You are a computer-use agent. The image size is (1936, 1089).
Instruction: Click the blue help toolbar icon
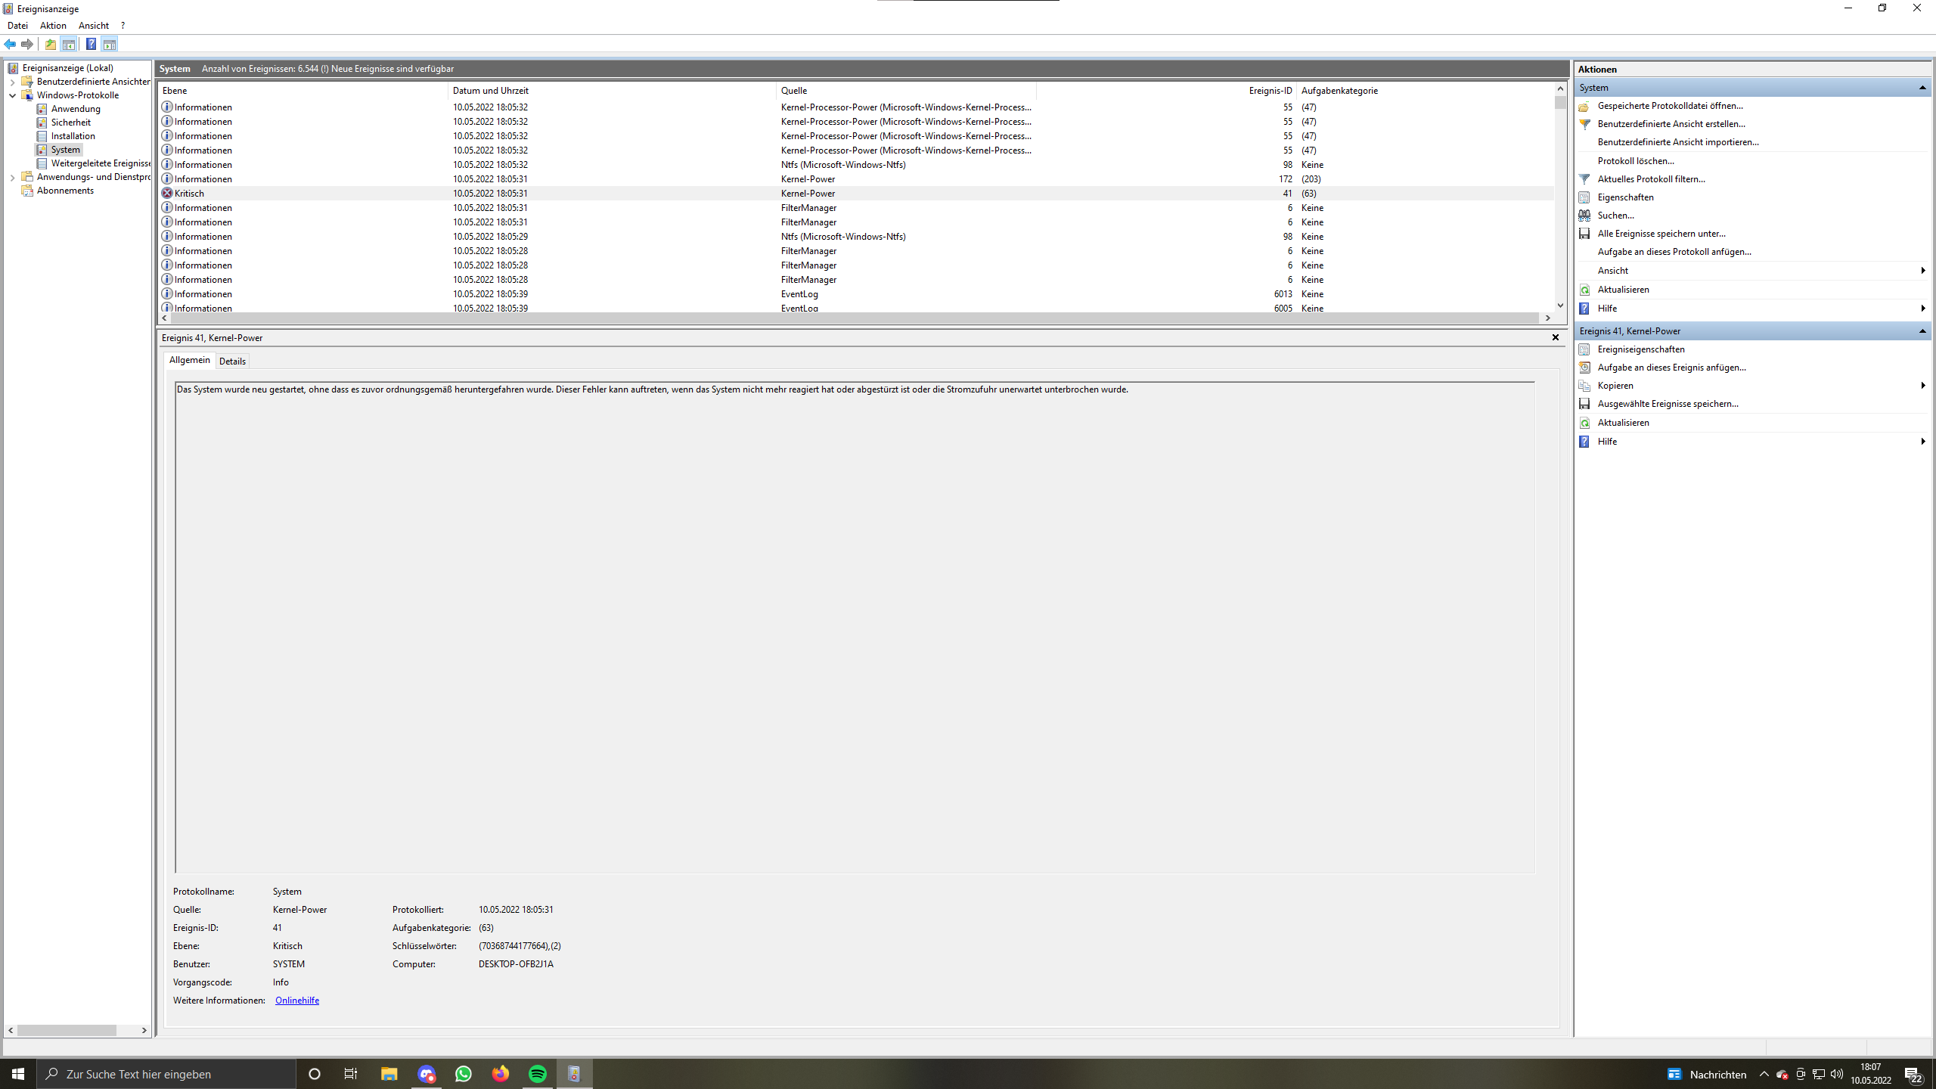click(x=91, y=44)
